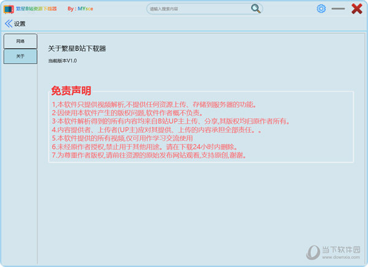Click the 关于繁星B站下载器 heading

click(77, 48)
